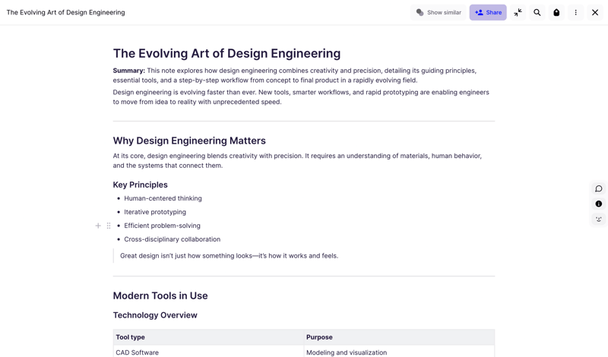Image resolution: width=608 pixels, height=357 pixels.
Task: Open the comments speech bubble icon
Action: click(599, 189)
